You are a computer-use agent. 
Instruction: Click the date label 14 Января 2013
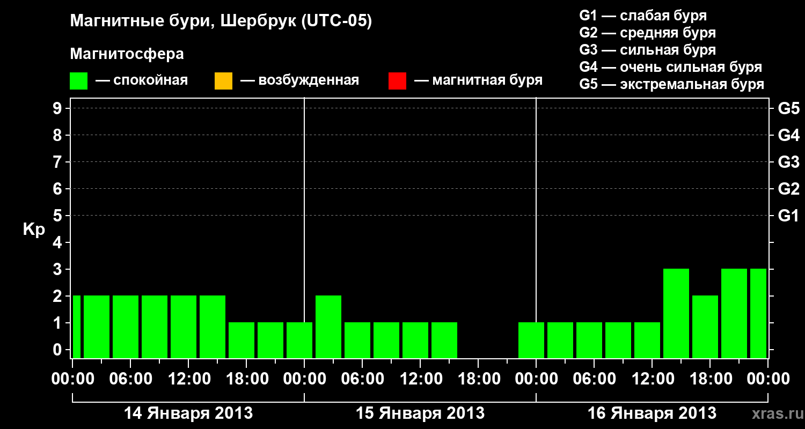pyautogui.click(x=188, y=413)
